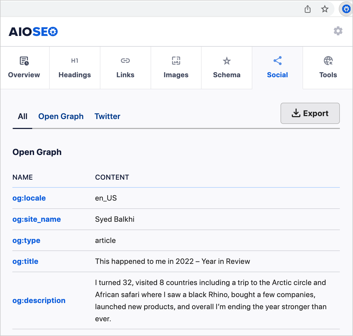The image size is (353, 336).
Task: Show only Twitter tags
Action: pos(107,116)
